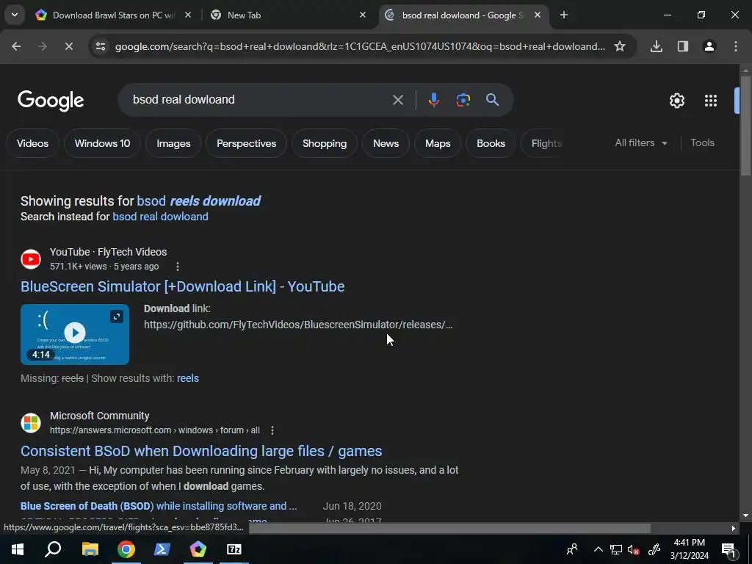Click the horizontal scrollbar right arrow
The height and width of the screenshot is (564, 752).
point(734,529)
